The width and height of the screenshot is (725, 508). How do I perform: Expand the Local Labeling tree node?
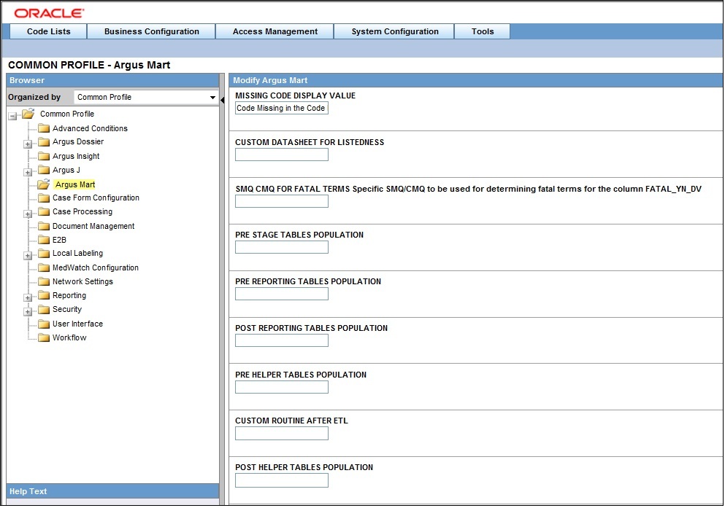pos(28,256)
